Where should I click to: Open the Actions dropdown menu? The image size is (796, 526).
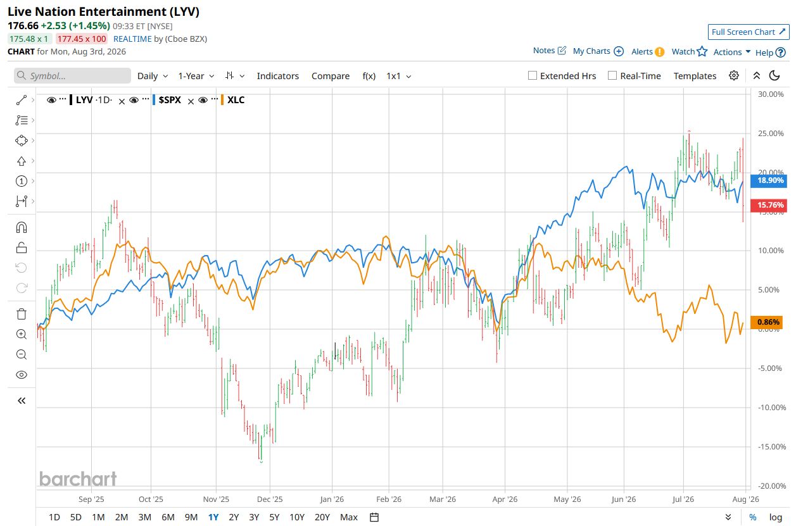[x=732, y=52]
